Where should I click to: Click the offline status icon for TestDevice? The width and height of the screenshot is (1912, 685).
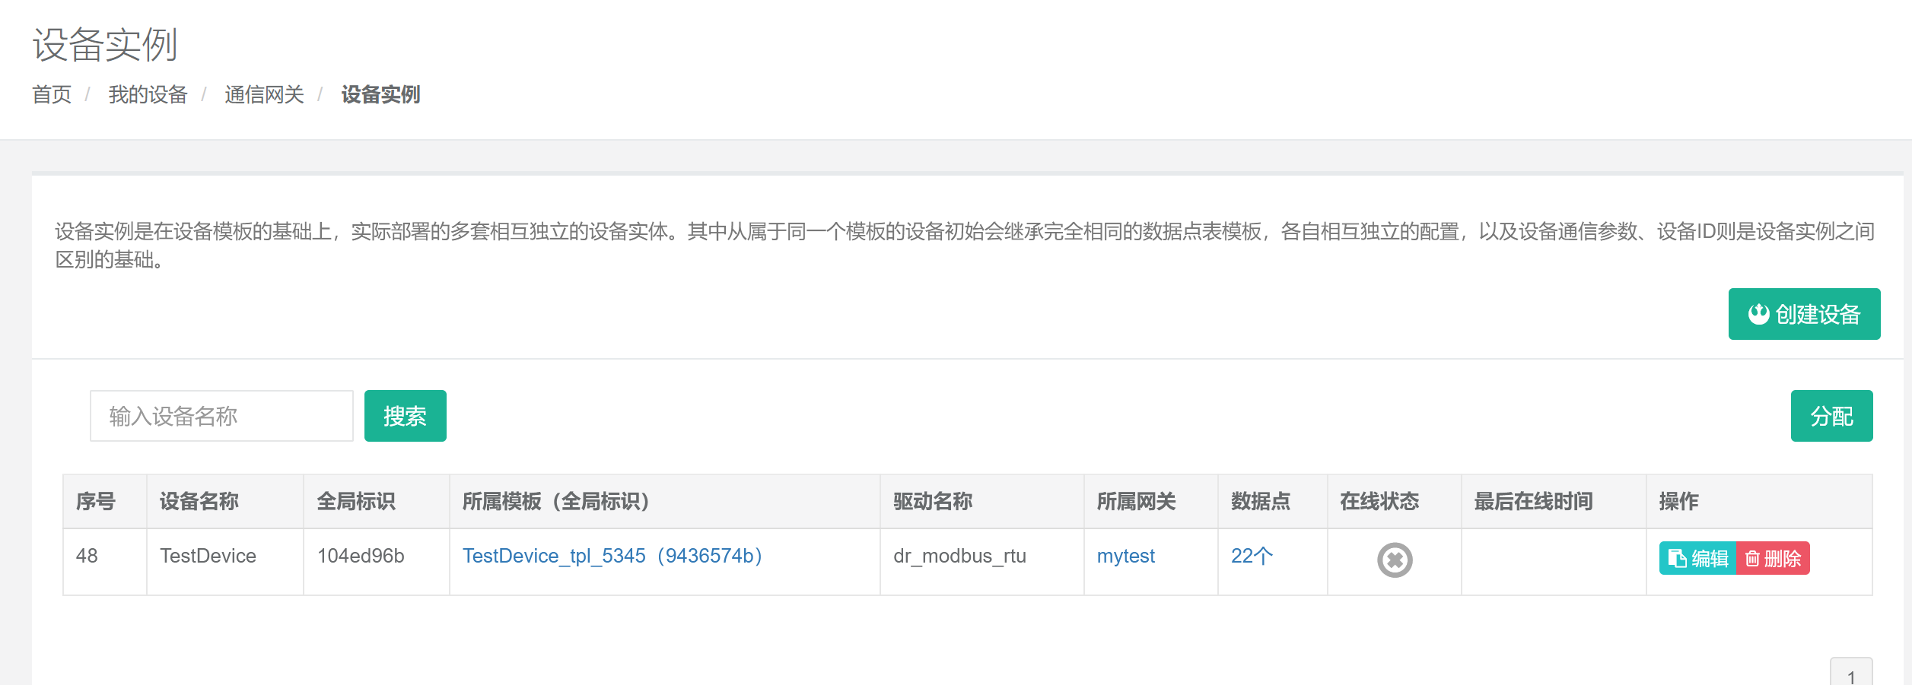[x=1394, y=560]
